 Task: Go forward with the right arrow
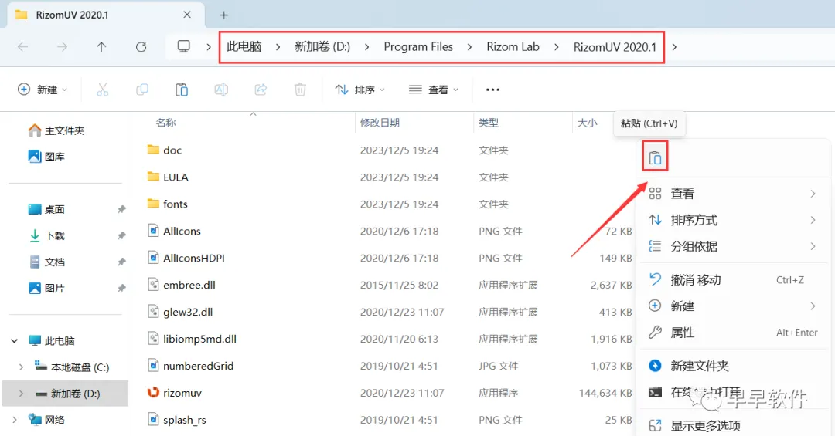pos(63,47)
